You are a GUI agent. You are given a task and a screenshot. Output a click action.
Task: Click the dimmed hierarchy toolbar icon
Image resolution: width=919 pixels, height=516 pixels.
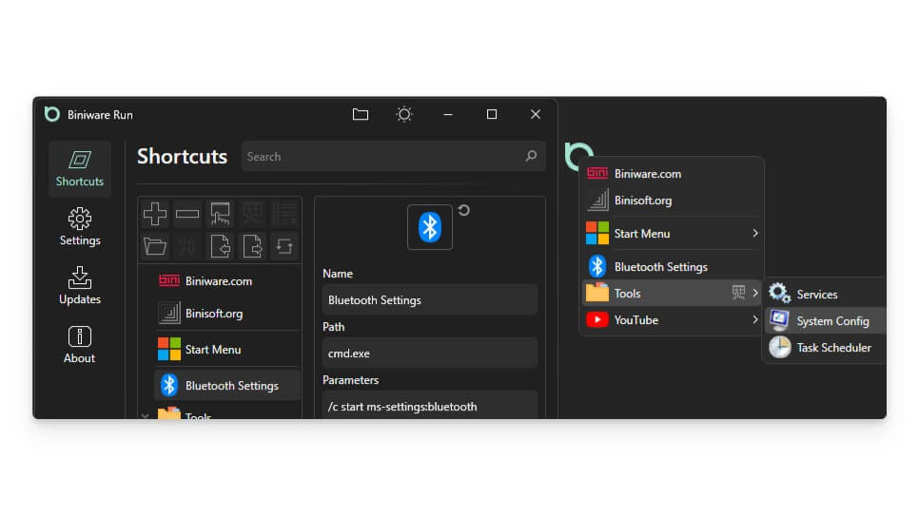tap(253, 214)
